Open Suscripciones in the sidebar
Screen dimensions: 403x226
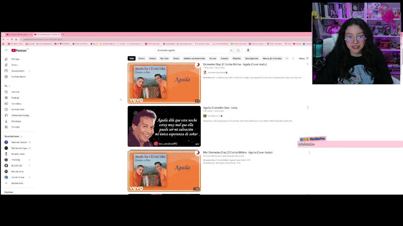17,71
